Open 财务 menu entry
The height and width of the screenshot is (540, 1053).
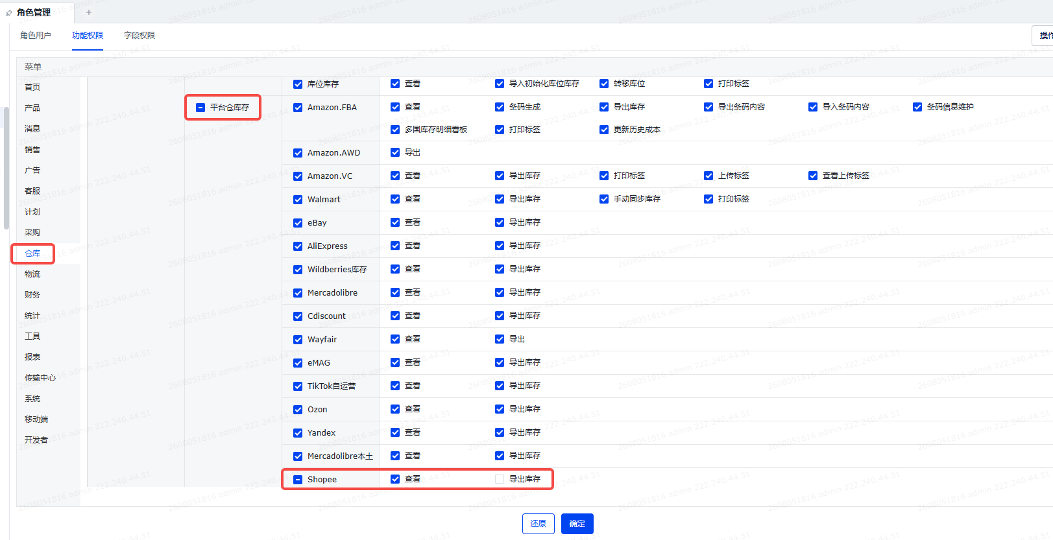click(x=32, y=295)
